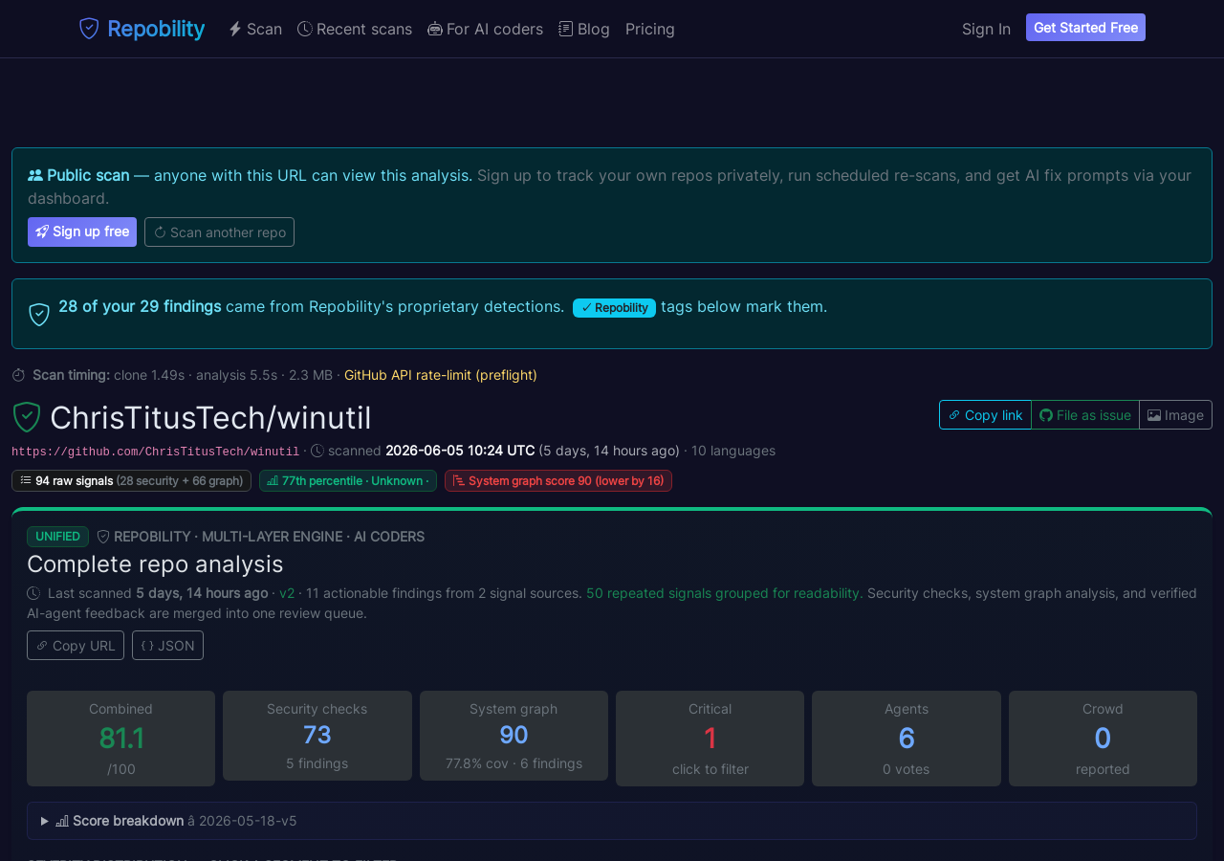The width and height of the screenshot is (1224, 861).
Task: Click Sign up free button
Action: click(x=82, y=232)
